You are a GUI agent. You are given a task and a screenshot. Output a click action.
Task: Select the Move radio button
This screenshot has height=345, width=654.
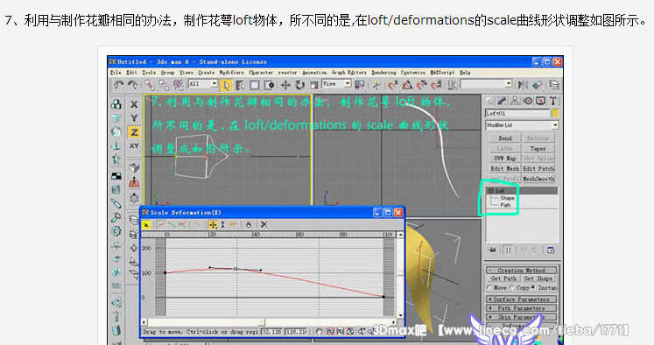point(489,287)
